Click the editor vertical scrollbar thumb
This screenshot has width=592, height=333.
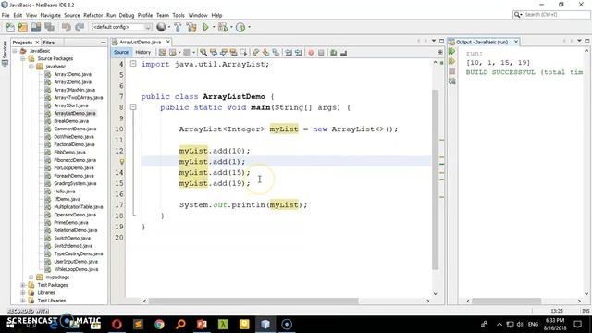point(436,179)
